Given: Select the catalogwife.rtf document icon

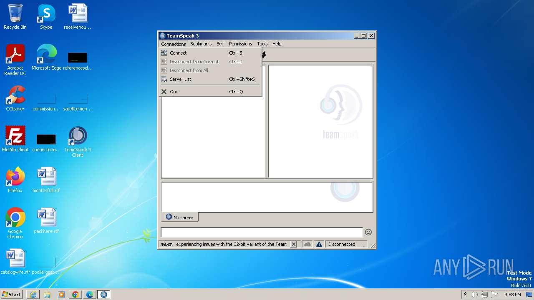Looking at the screenshot, I should (15, 262).
